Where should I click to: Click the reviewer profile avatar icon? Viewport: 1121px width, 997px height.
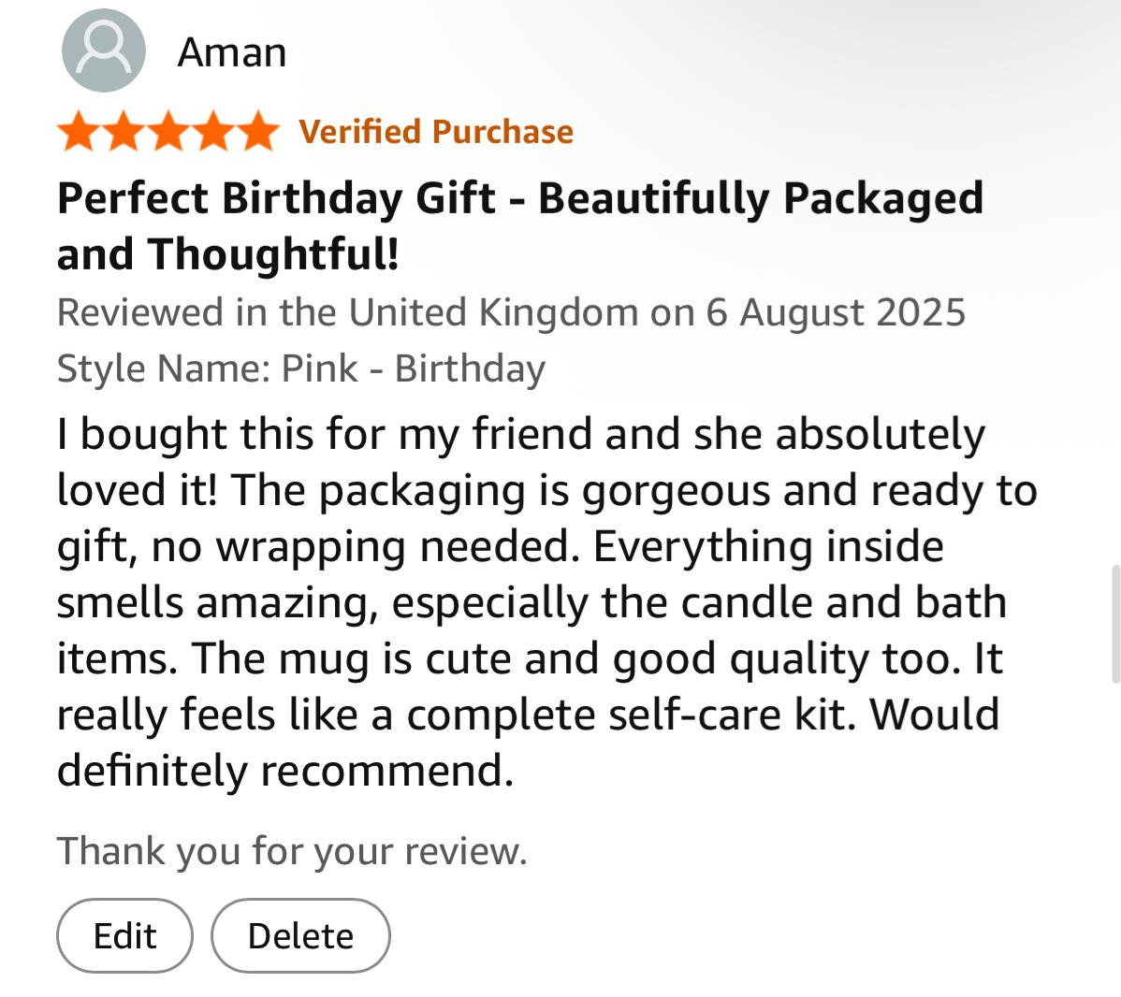click(x=103, y=51)
